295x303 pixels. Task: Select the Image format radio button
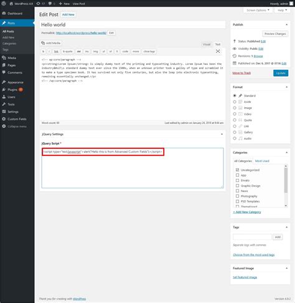(x=235, y=108)
